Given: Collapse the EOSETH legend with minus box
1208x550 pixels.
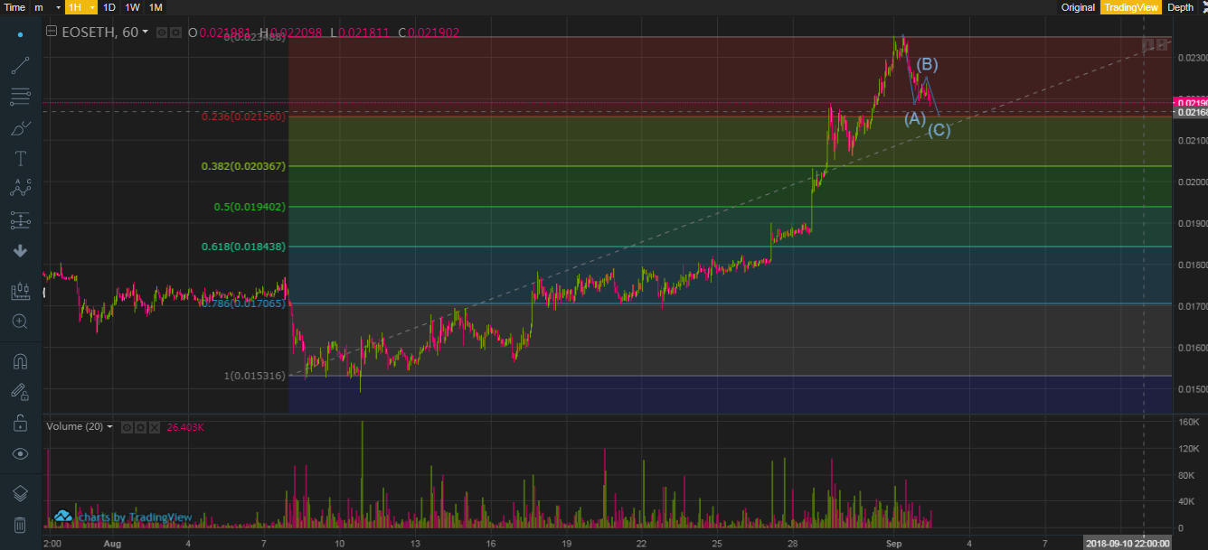Looking at the screenshot, I should (x=52, y=32).
